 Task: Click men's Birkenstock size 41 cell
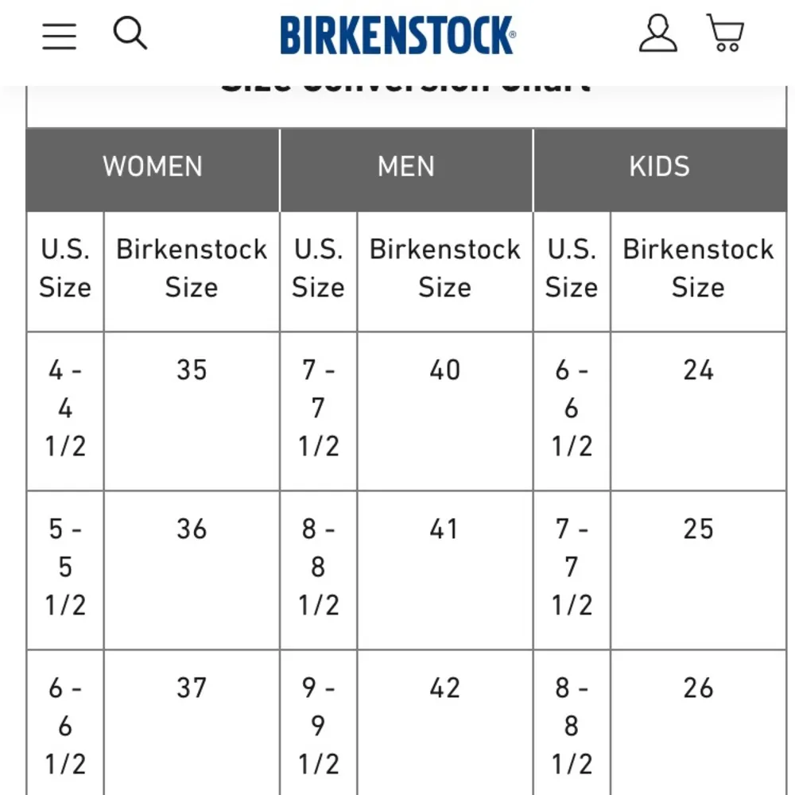tap(444, 529)
